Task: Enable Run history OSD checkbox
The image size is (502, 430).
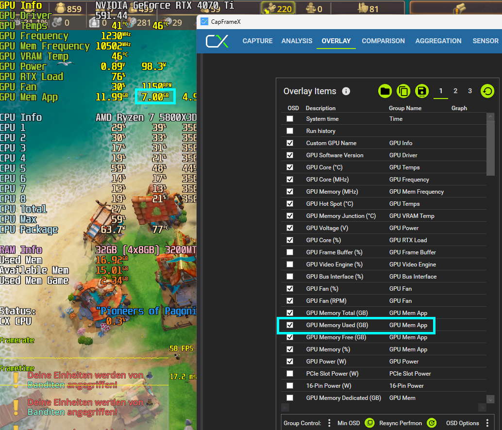Action: point(290,131)
